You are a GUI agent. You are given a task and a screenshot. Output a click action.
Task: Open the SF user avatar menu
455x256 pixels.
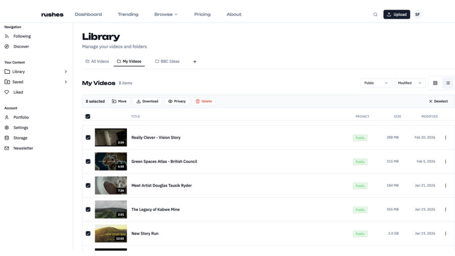click(x=417, y=15)
